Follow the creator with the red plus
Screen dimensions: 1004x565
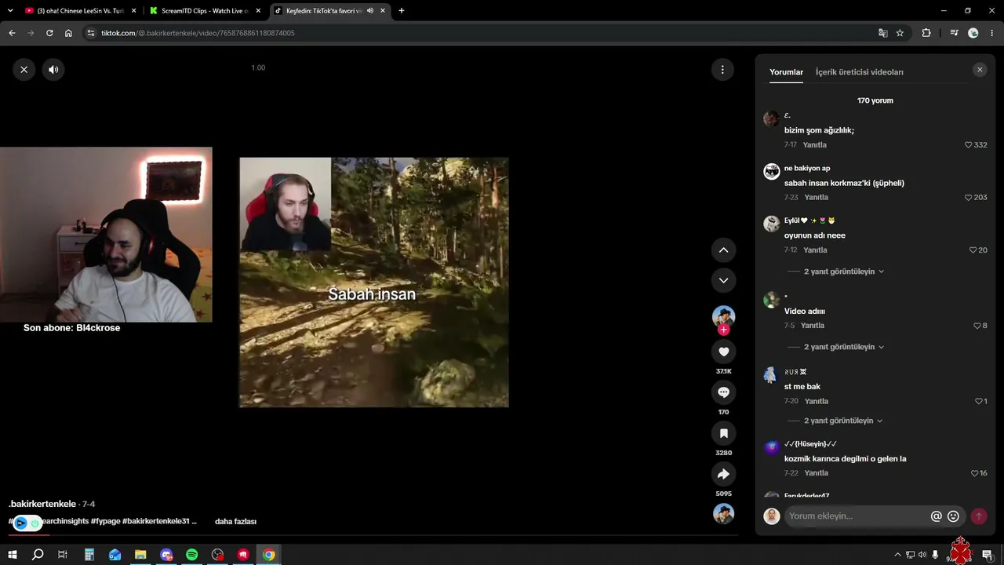723,330
